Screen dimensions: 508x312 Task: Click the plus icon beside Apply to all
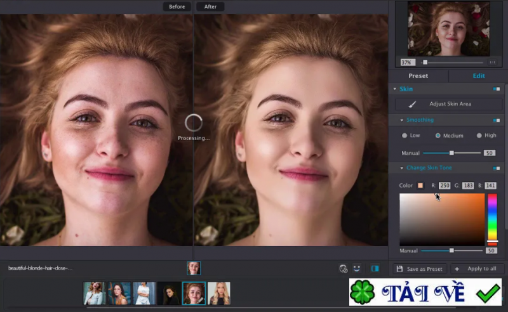pyautogui.click(x=457, y=269)
